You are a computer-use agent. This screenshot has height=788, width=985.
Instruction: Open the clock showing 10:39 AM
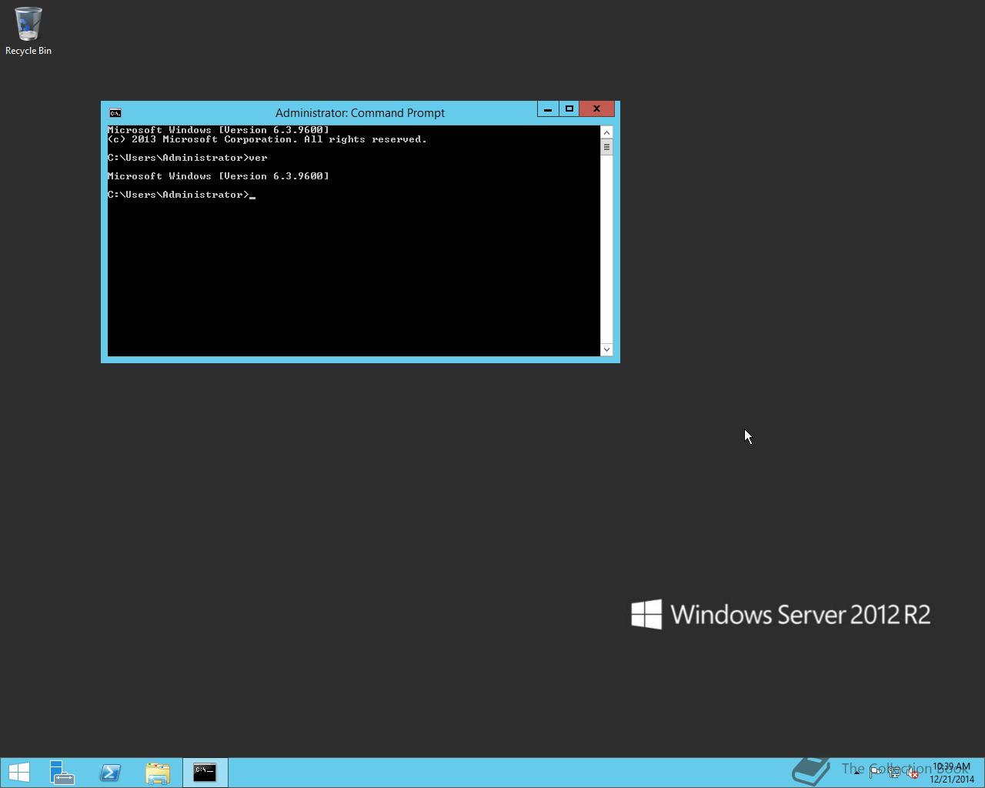(x=951, y=773)
